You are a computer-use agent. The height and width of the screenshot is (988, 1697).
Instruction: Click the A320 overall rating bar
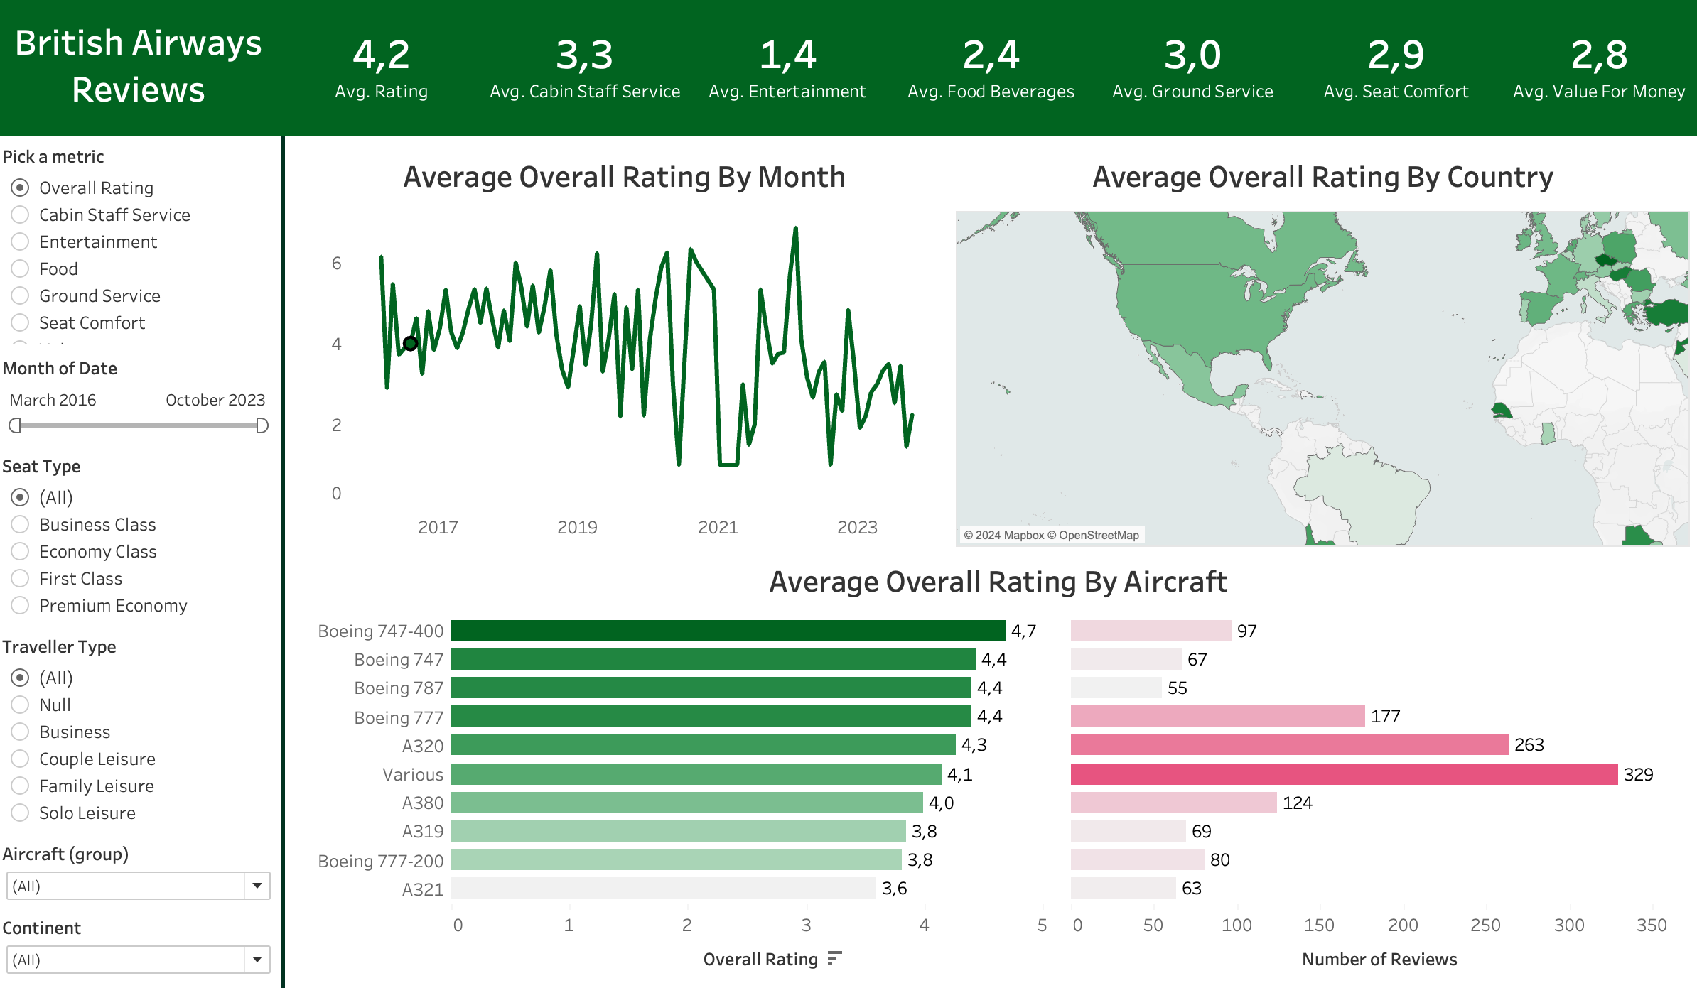(704, 744)
